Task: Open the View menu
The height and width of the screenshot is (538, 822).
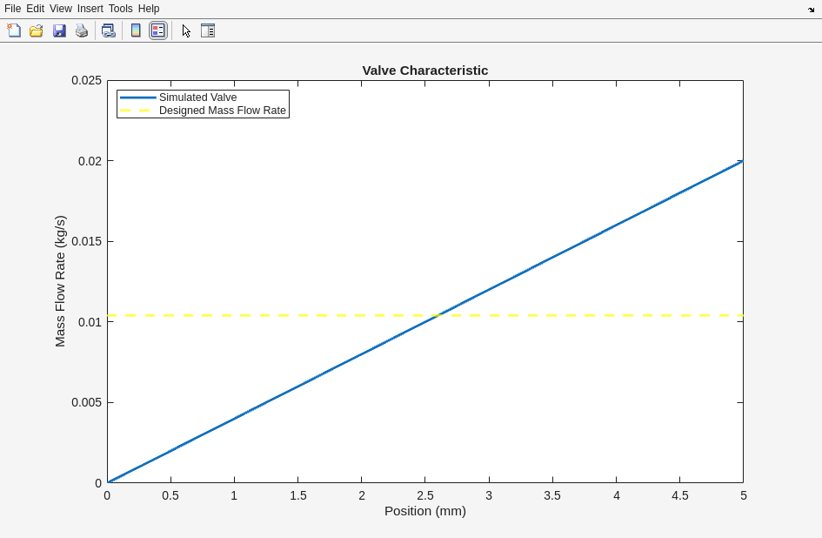Action: click(61, 9)
